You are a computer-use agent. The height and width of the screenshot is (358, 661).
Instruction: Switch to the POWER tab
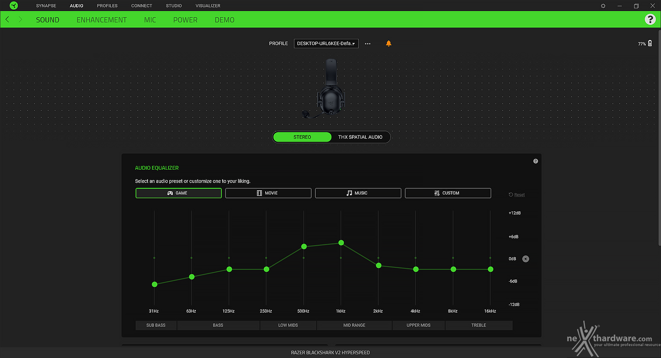pos(185,20)
